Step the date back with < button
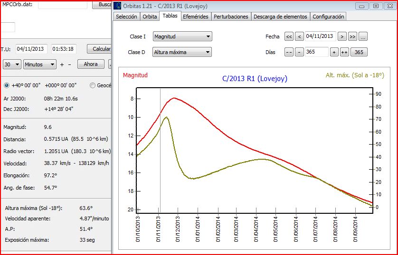The image size is (398, 255). point(299,36)
